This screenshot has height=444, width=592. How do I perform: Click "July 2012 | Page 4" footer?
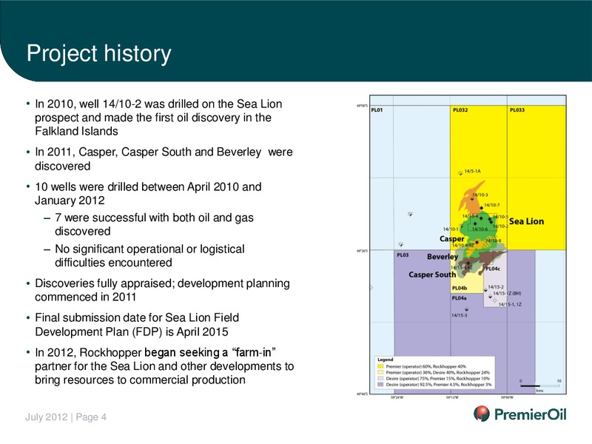click(x=66, y=417)
